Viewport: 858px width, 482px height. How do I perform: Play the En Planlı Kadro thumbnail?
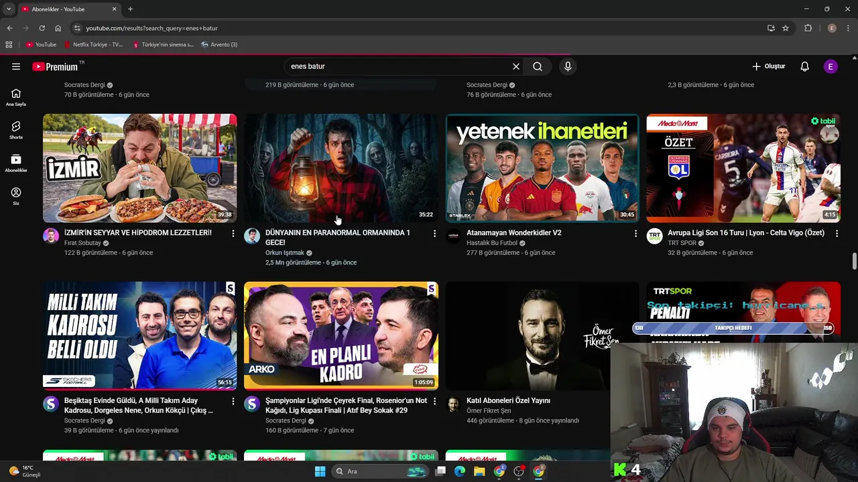coord(341,336)
